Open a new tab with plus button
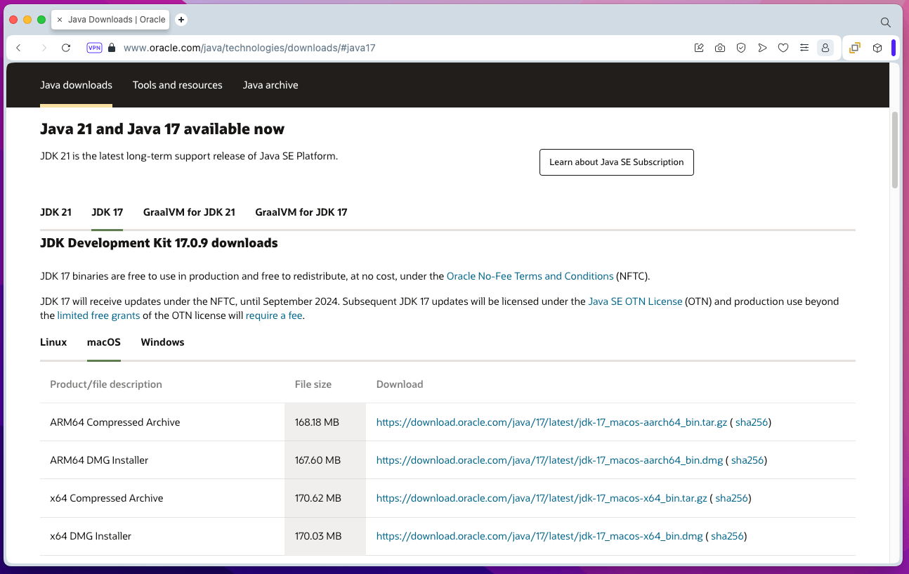The image size is (909, 574). coord(181,20)
